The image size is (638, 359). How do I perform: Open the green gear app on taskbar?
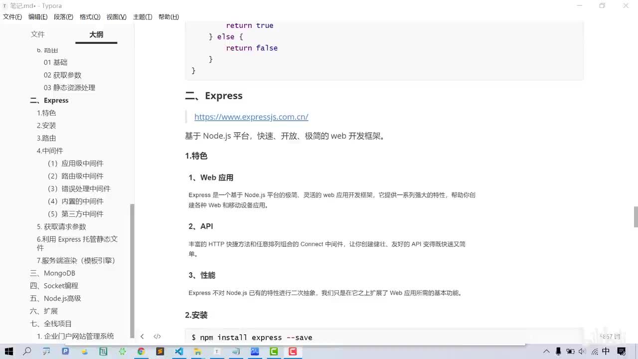pyautogui.click(x=122, y=352)
